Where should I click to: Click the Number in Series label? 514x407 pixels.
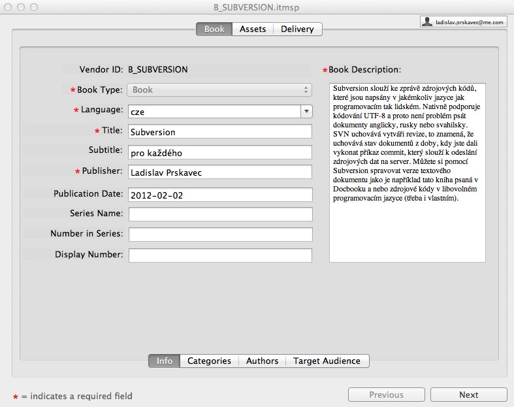pos(87,233)
